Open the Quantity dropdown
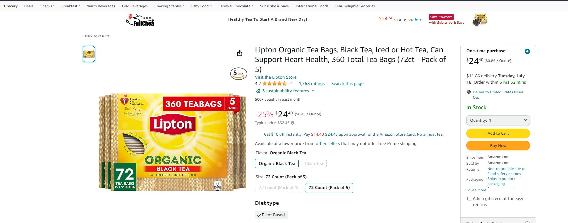This screenshot has width=568, height=223. tap(498, 120)
